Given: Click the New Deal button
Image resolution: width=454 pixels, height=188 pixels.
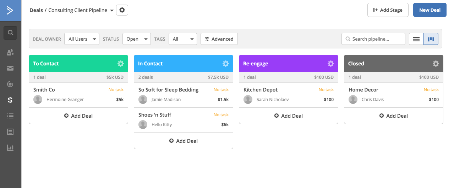Looking at the screenshot, I should (x=430, y=10).
